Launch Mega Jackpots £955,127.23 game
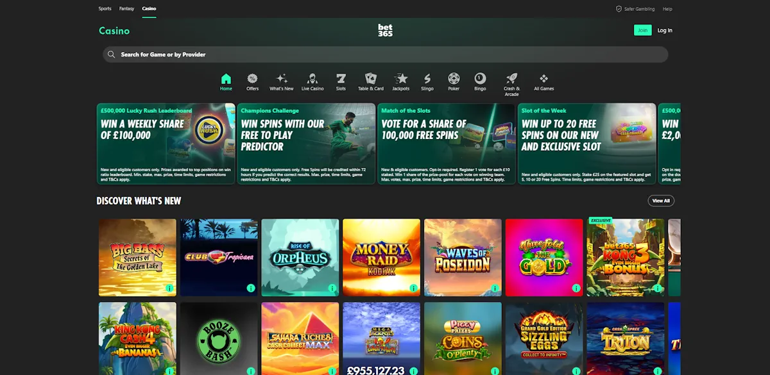770x375 pixels. pos(381,338)
